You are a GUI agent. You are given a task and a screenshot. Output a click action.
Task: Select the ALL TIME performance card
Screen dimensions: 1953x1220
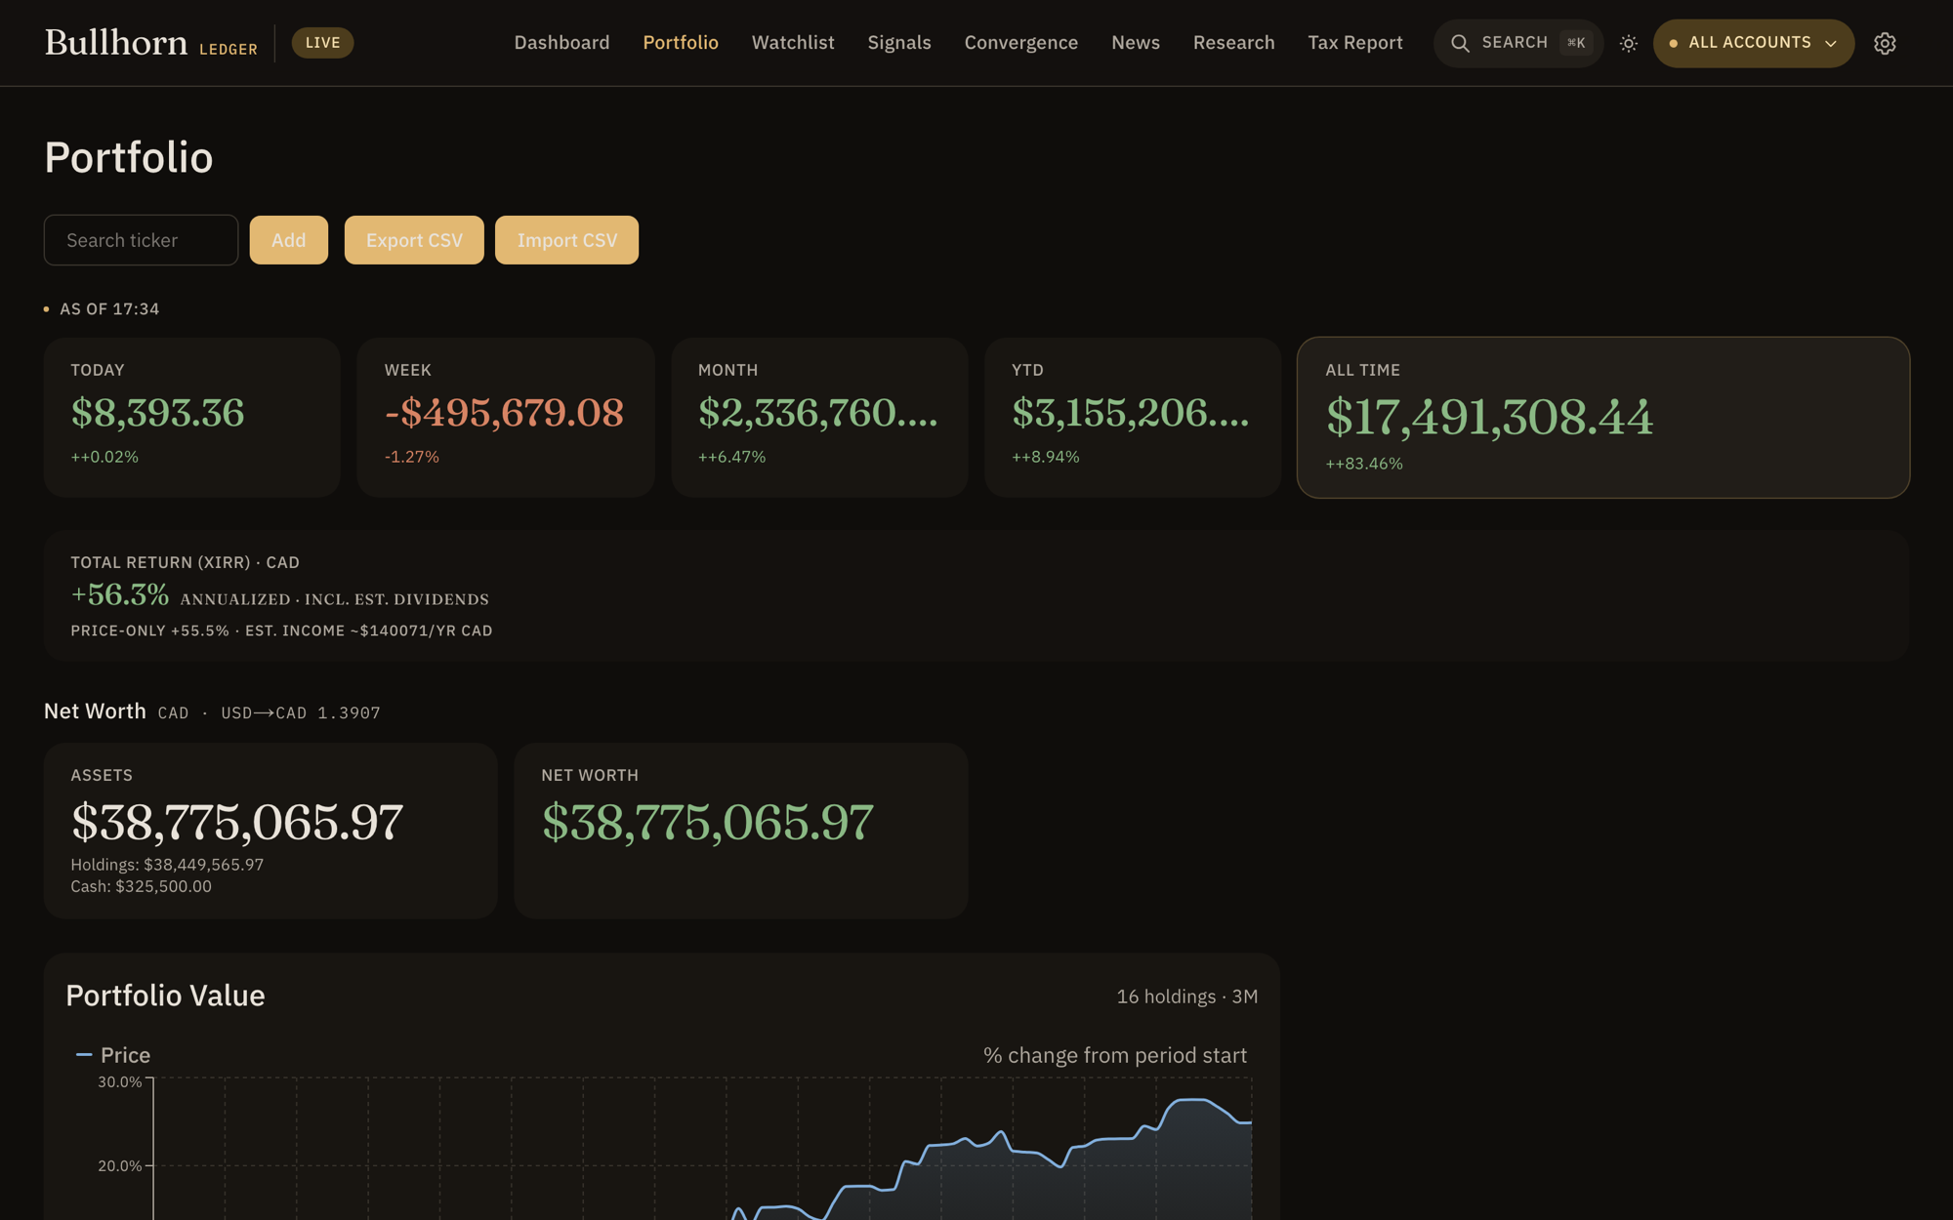(x=1603, y=418)
